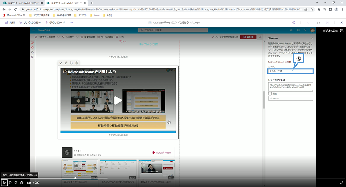Click SharePoint megaphone icon in header
Viewport: 346px width, 187px height.
point(291,30)
